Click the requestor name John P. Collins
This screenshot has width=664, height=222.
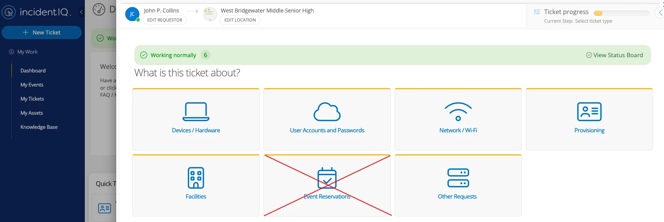tap(161, 11)
